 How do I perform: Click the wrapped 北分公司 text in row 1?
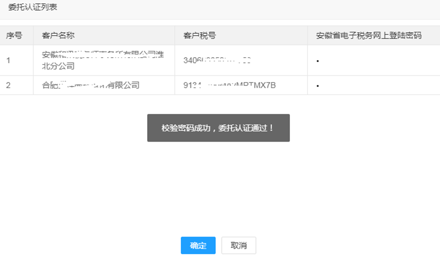[58, 66]
